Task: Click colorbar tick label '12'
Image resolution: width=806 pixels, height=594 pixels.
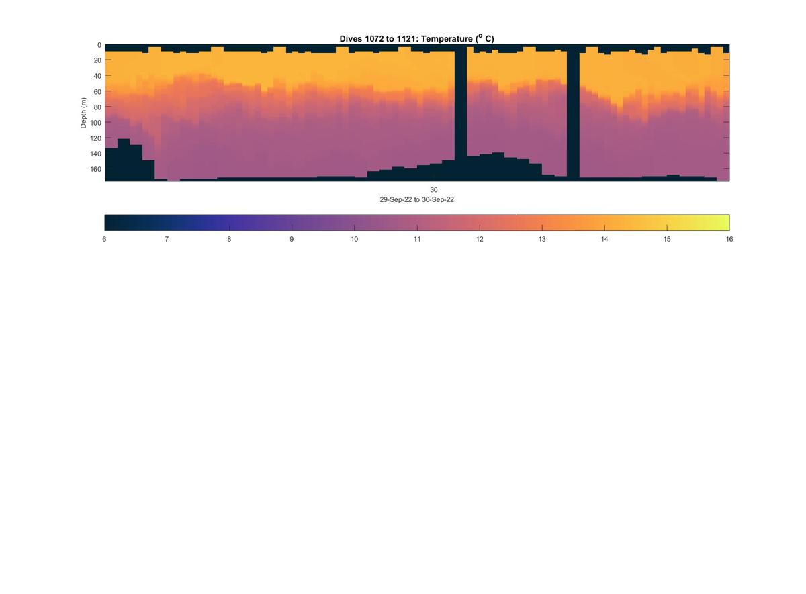Action: [480, 239]
